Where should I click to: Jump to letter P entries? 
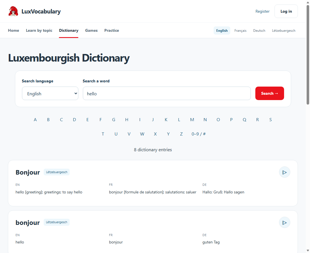231,120
